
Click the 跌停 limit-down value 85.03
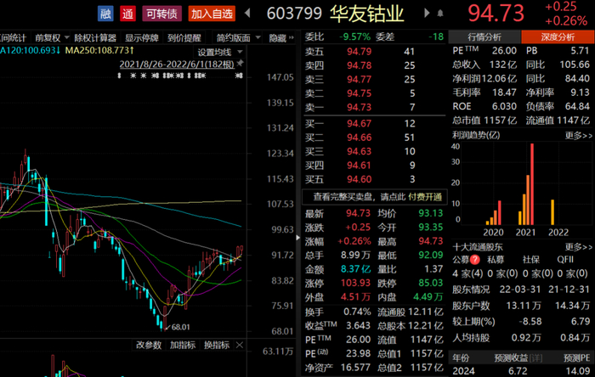[x=431, y=284]
